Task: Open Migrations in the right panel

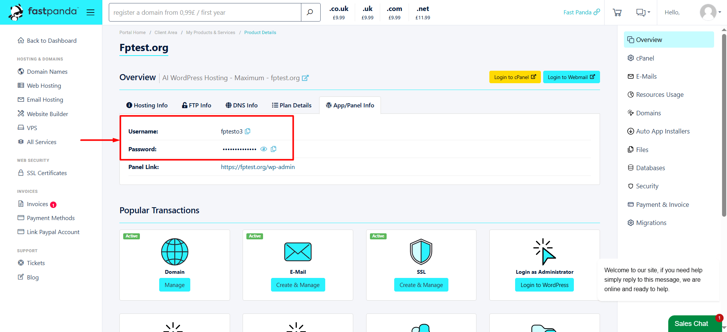Action: [x=647, y=223]
